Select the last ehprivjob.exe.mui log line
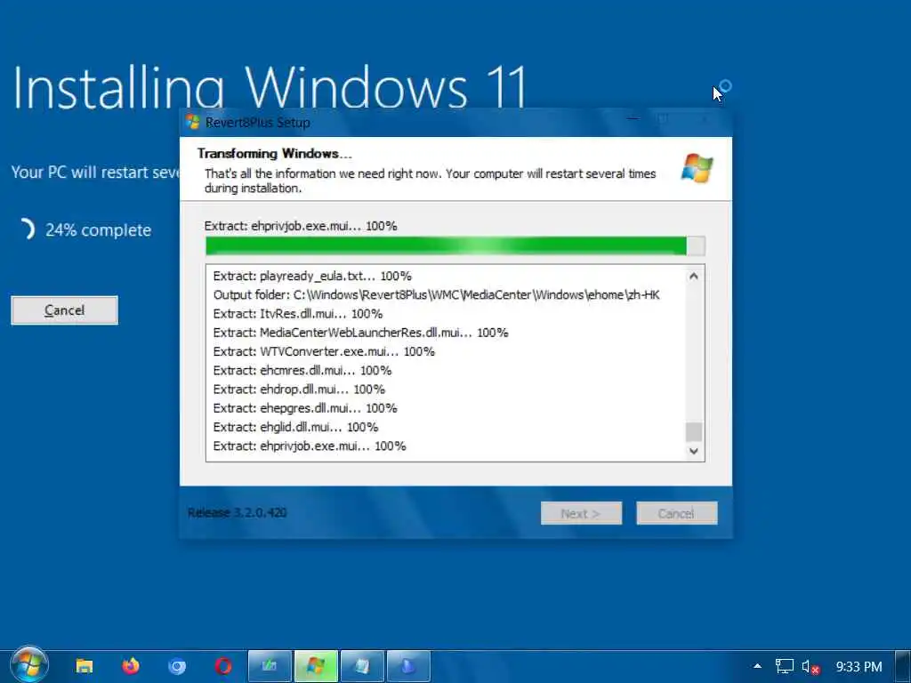Image resolution: width=911 pixels, height=683 pixels. point(309,446)
